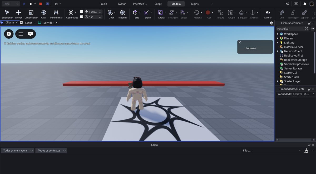Add a new ribbon tab with plus
Screen dimensions: 316x174
point(212,4)
